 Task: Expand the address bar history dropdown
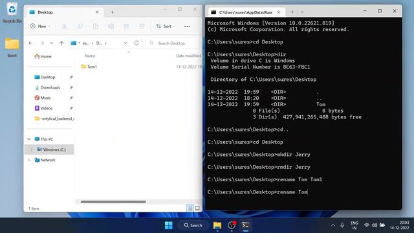(x=125, y=43)
